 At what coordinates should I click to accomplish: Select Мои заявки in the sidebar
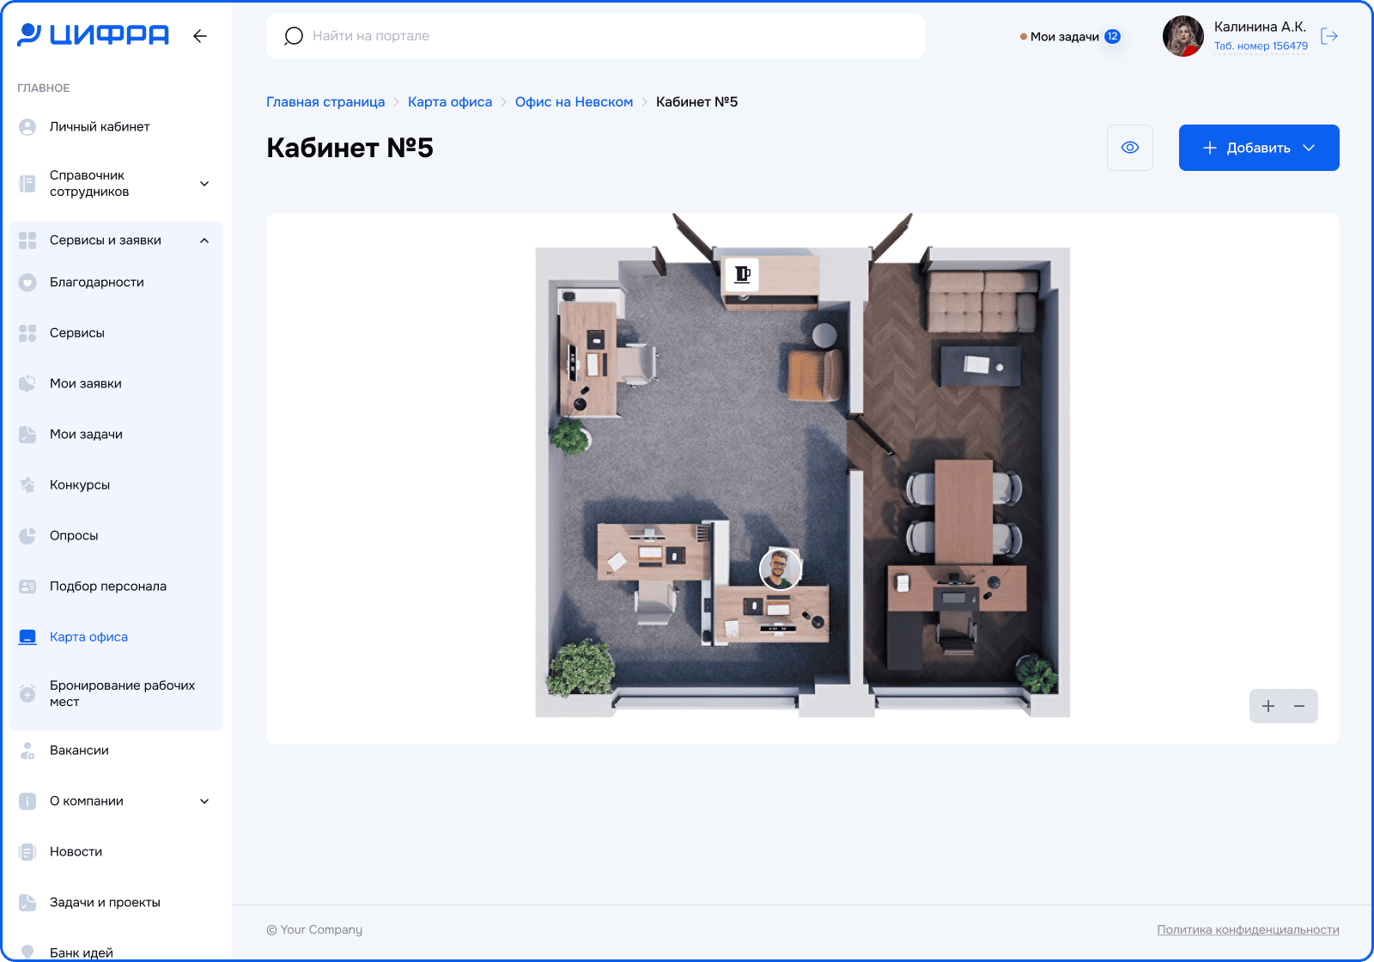[x=86, y=384]
